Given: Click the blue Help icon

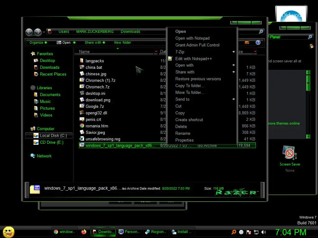Looking at the screenshot, I should point(258,42).
